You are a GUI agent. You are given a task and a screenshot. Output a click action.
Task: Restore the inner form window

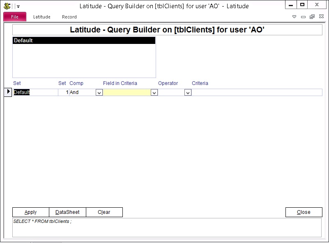click(312, 17)
